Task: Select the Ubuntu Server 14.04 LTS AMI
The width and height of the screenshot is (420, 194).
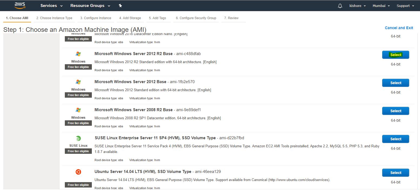Action: (395, 173)
